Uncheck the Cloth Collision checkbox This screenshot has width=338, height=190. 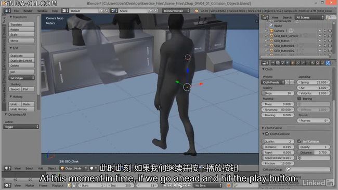[x=267, y=134]
